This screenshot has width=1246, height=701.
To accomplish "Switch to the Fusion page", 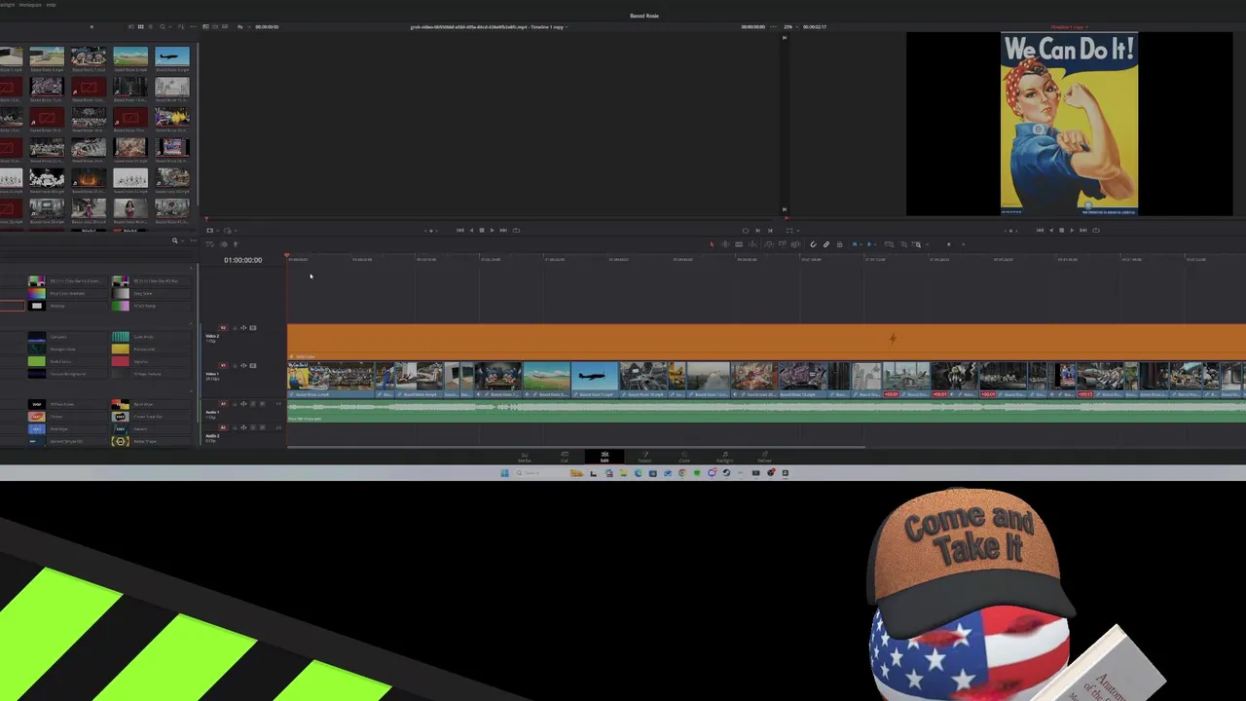I will click(644, 457).
